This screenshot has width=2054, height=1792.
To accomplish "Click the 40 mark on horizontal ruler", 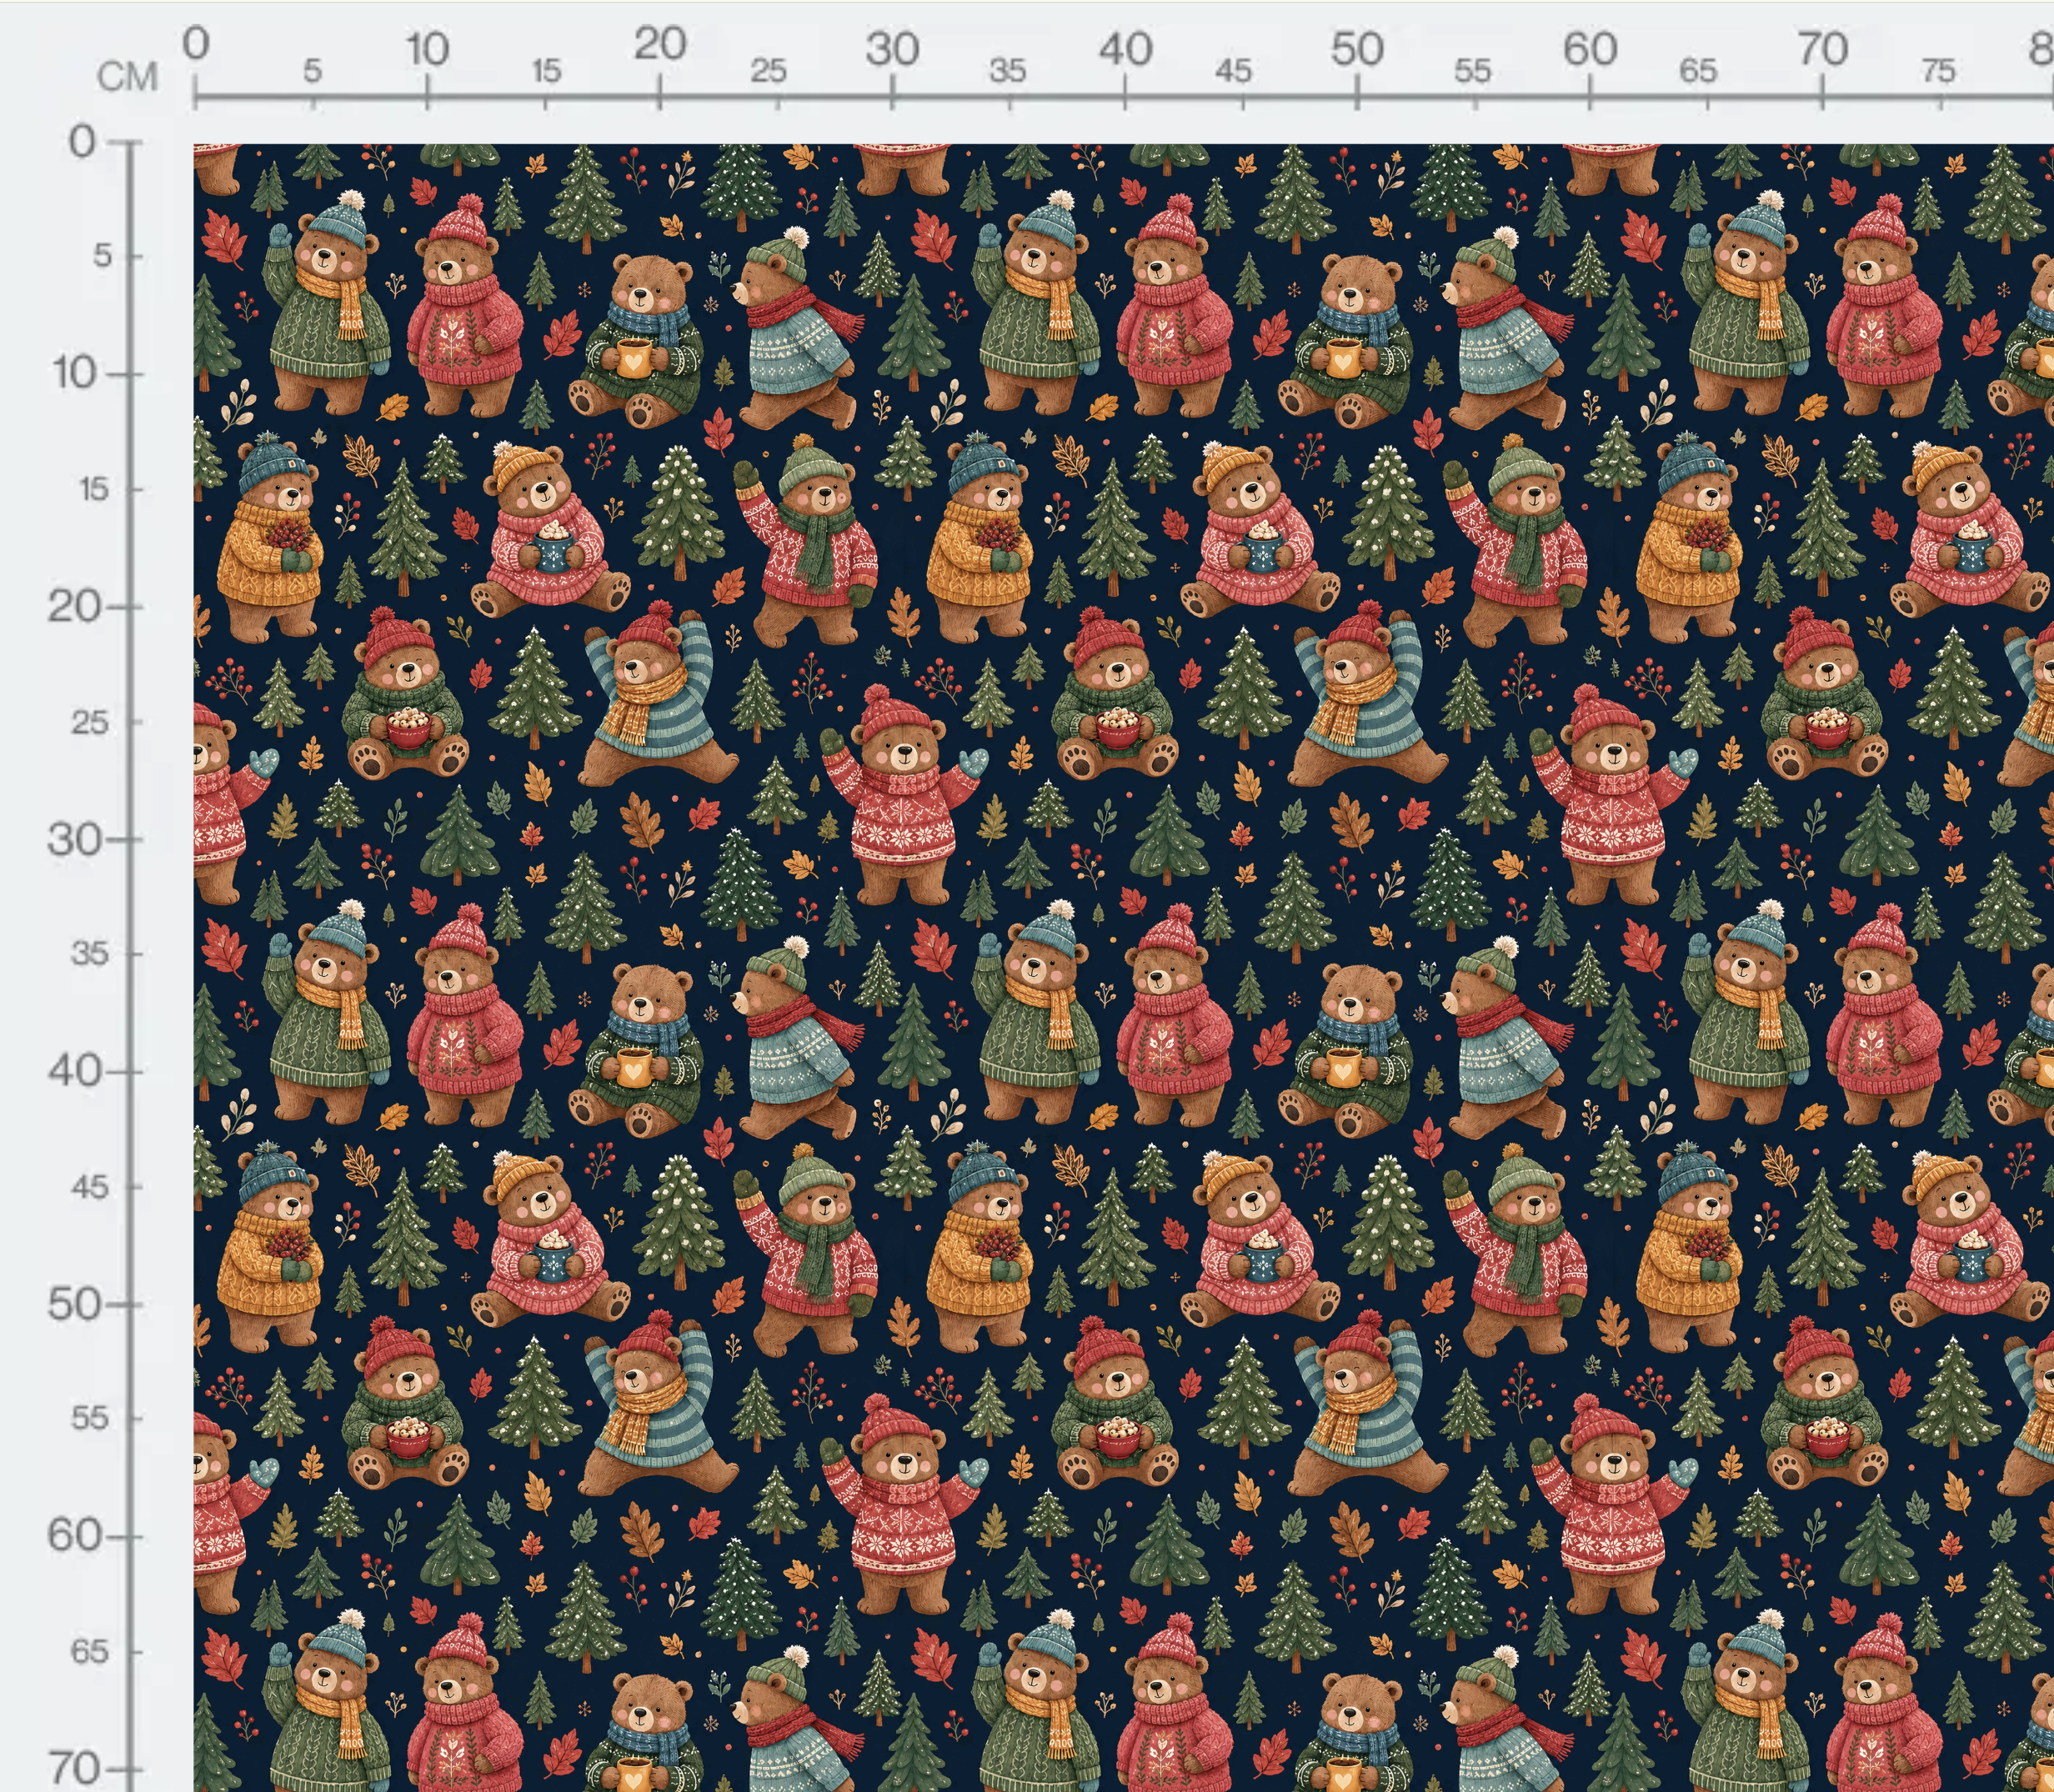I will click(1126, 48).
